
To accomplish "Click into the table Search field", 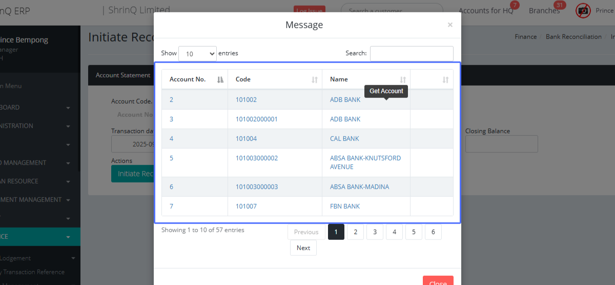I will [412, 53].
